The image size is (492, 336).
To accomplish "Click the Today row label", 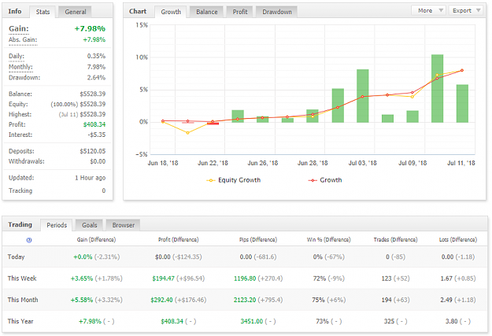I will click(x=16, y=257).
